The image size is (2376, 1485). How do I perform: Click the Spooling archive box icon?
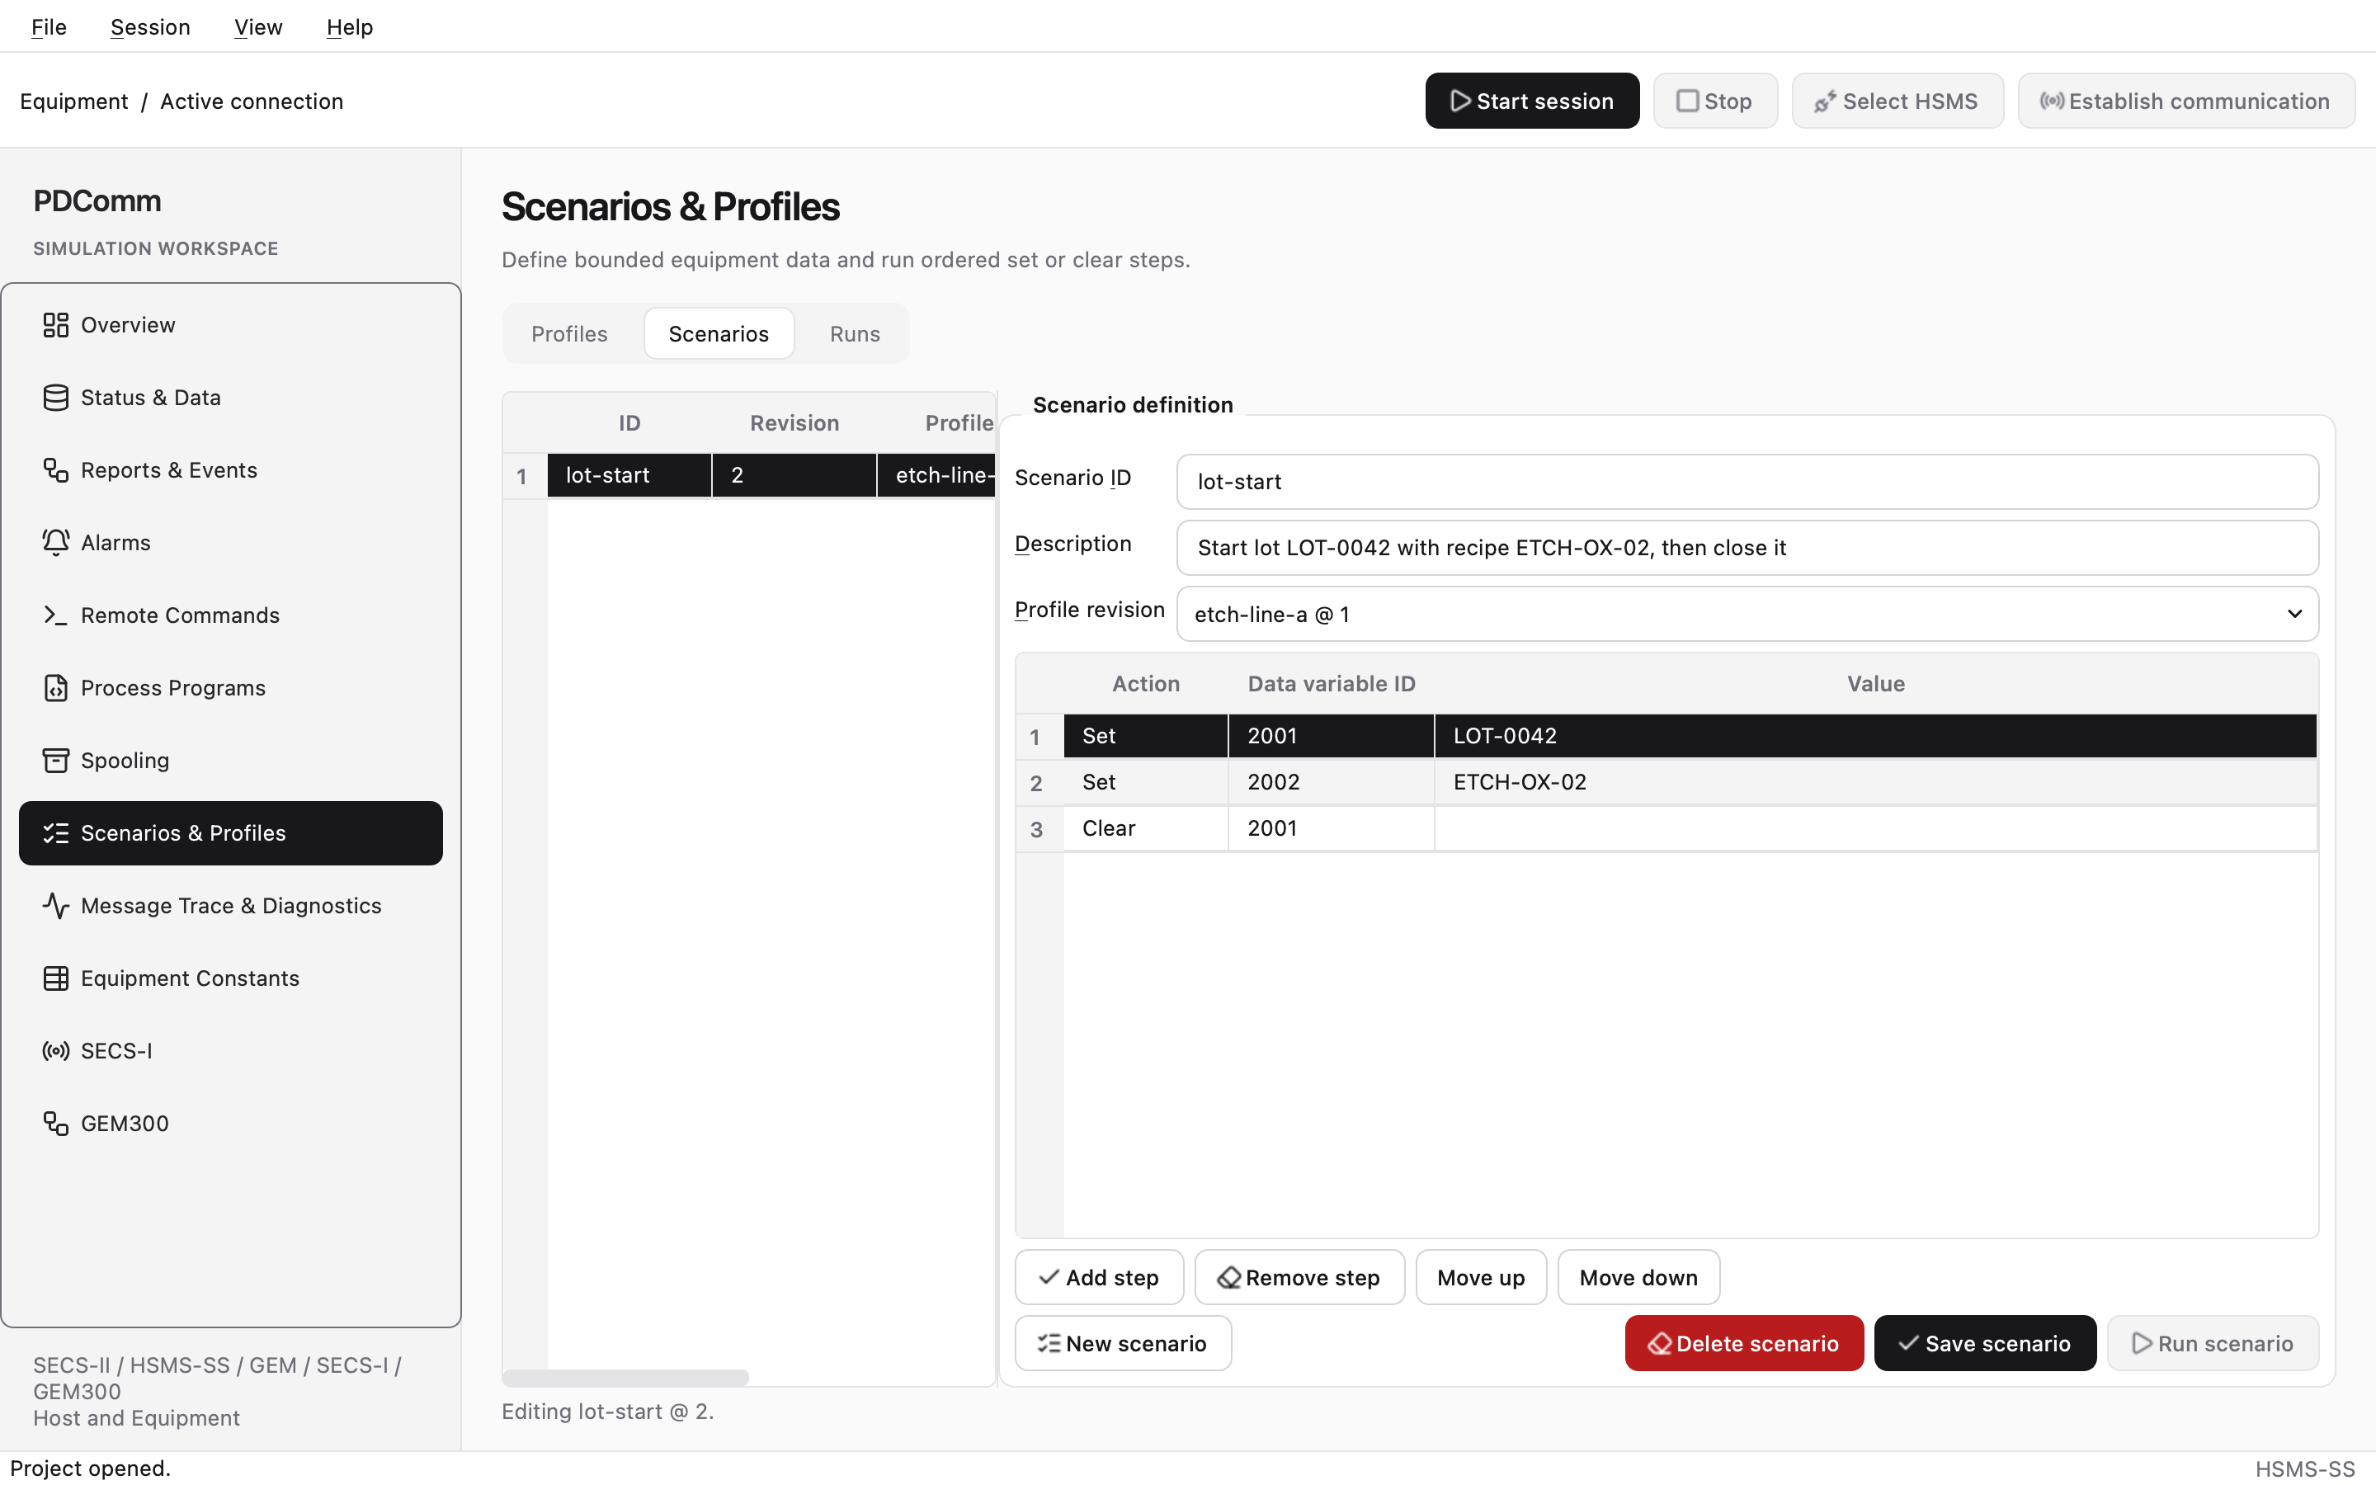click(x=56, y=761)
